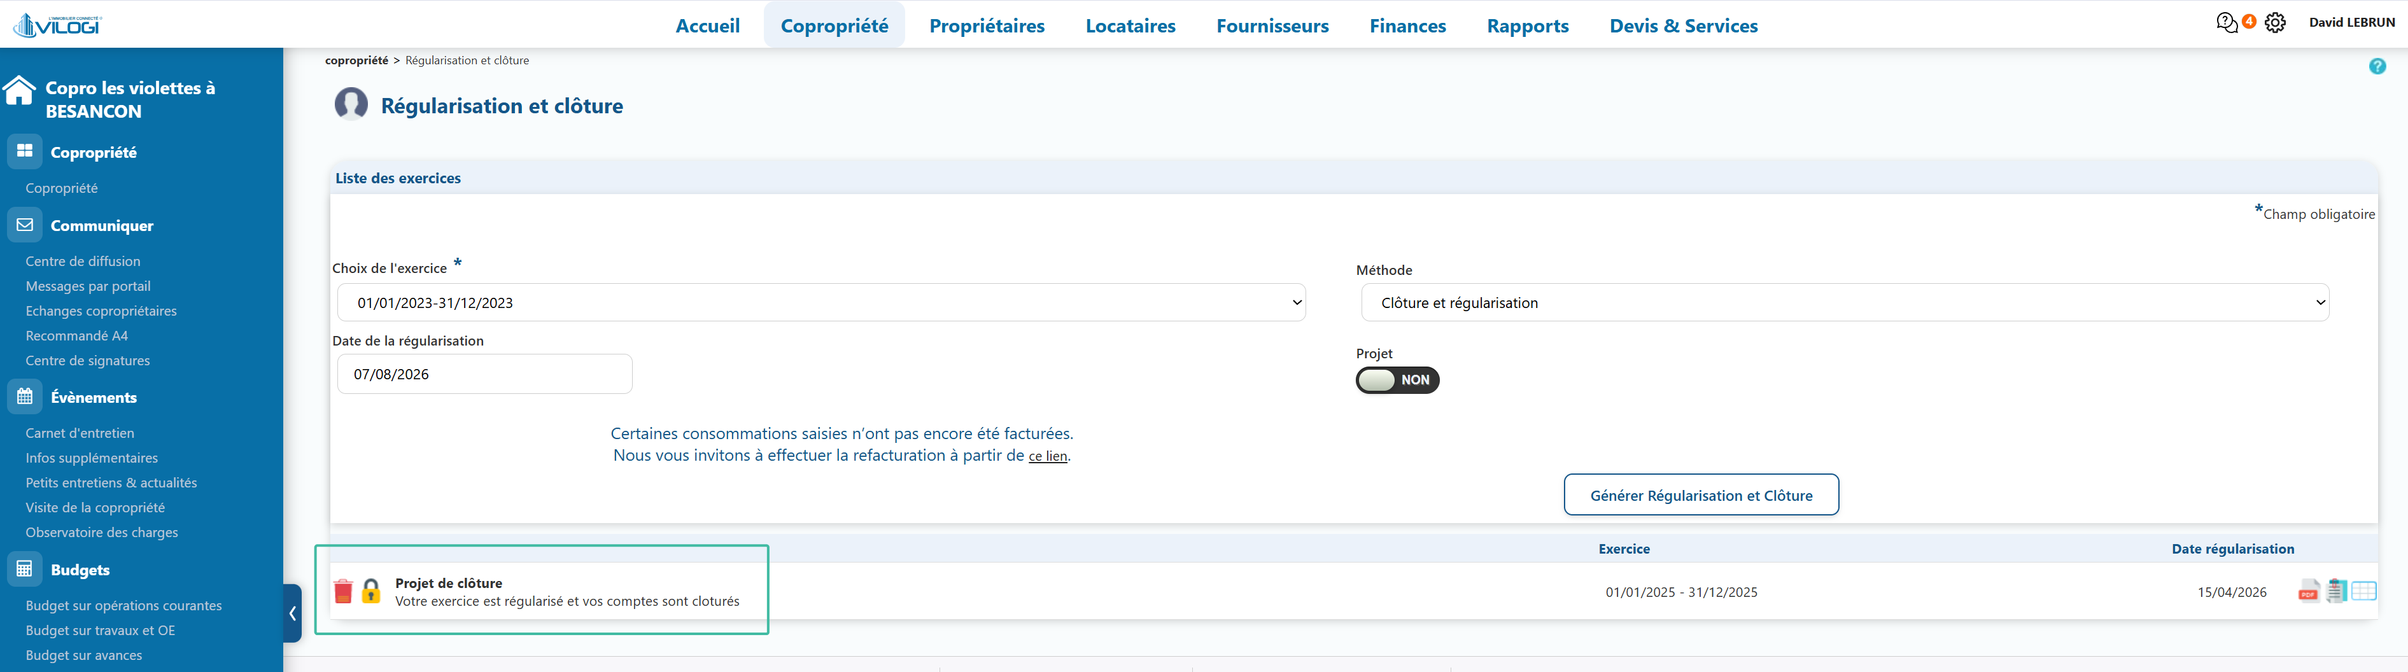The width and height of the screenshot is (2408, 672).
Task: Open Recommandé A4 in sidebar
Action: click(x=76, y=335)
